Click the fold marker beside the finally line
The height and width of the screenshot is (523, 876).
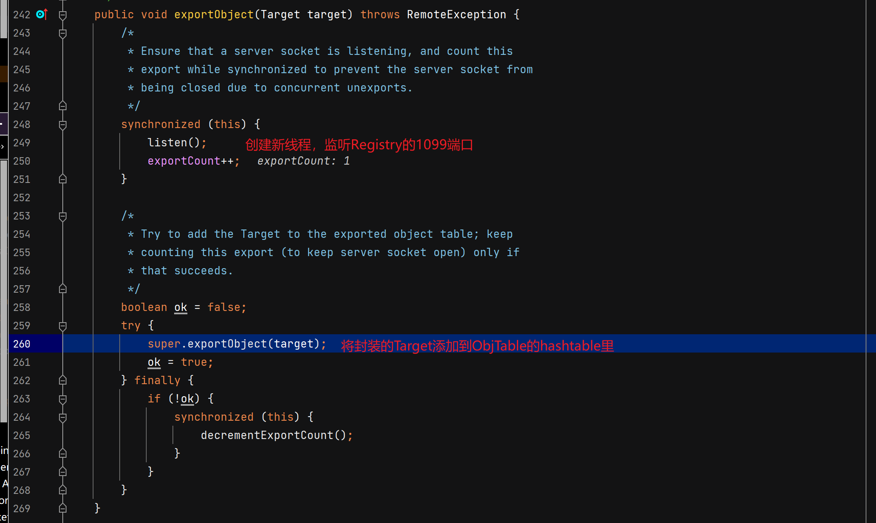click(63, 380)
